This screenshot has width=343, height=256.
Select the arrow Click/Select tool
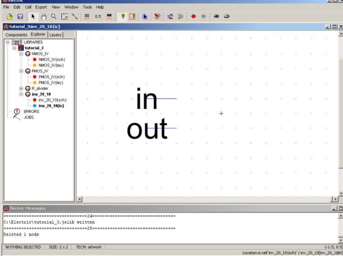click(33, 16)
